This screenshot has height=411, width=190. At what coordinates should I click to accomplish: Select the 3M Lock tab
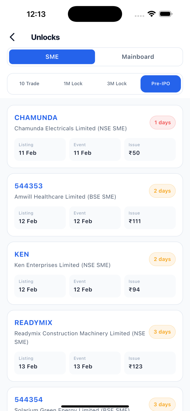click(117, 84)
